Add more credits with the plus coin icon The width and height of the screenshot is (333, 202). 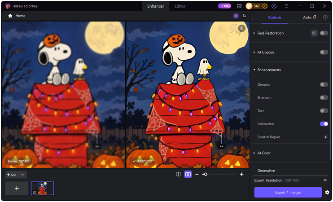coord(265,6)
